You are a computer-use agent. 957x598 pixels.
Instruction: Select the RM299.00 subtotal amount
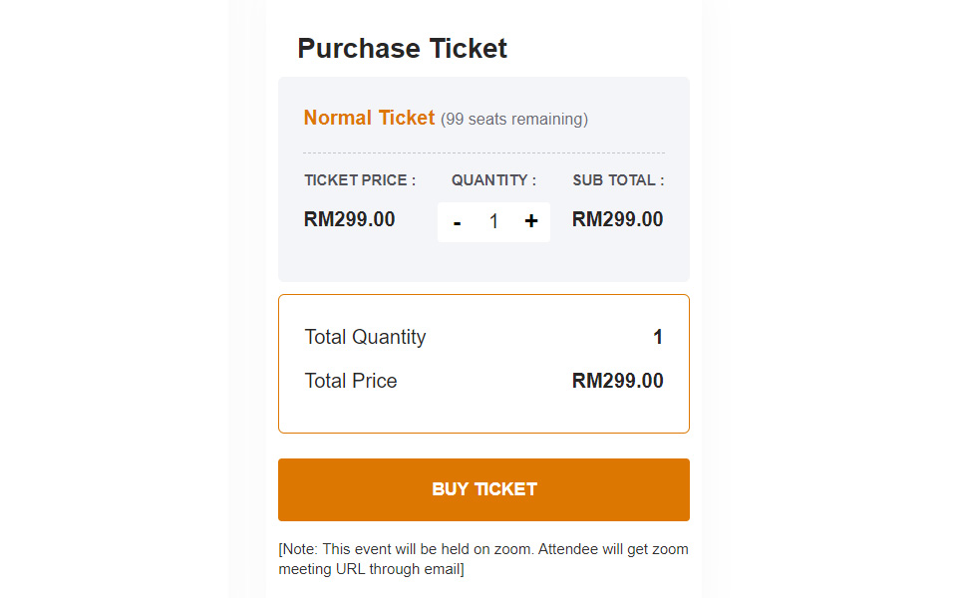[x=617, y=219]
